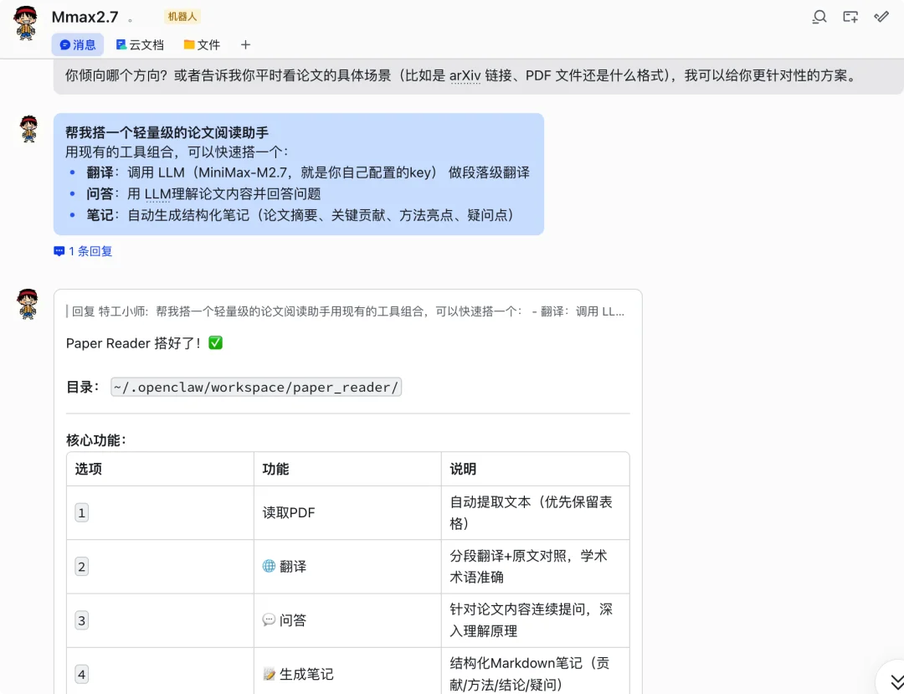This screenshot has height=694, width=904.
Task: Click the paper_reader directory path chip
Action: [x=254, y=387]
